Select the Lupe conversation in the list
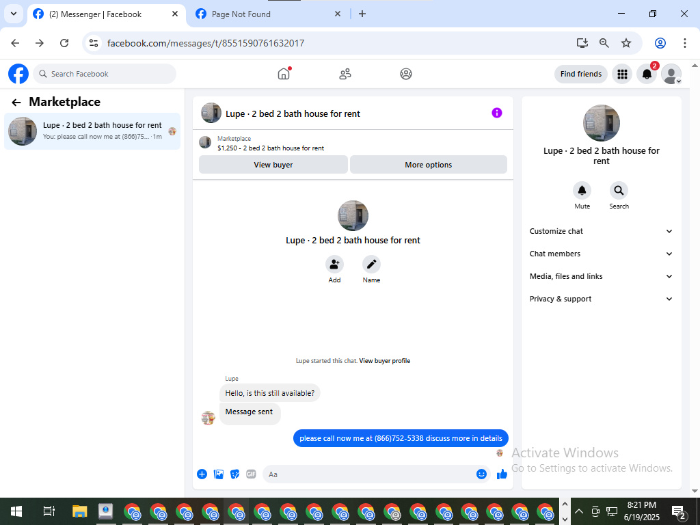700x525 pixels. (x=92, y=131)
